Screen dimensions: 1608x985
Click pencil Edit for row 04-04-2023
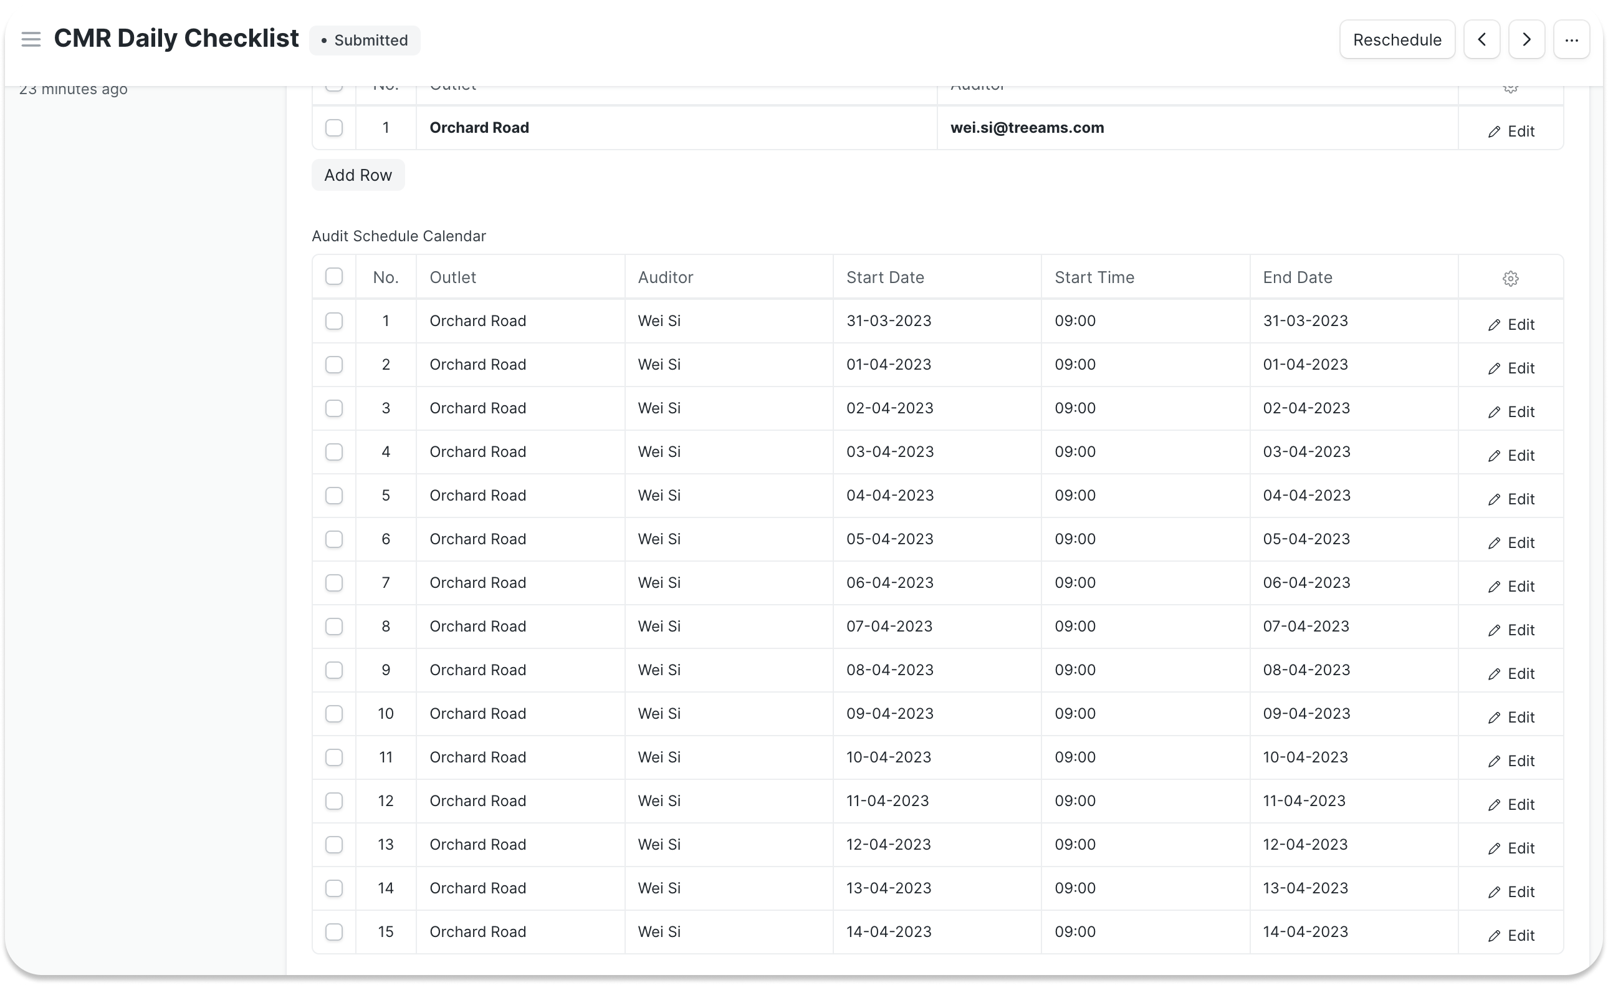point(1511,499)
